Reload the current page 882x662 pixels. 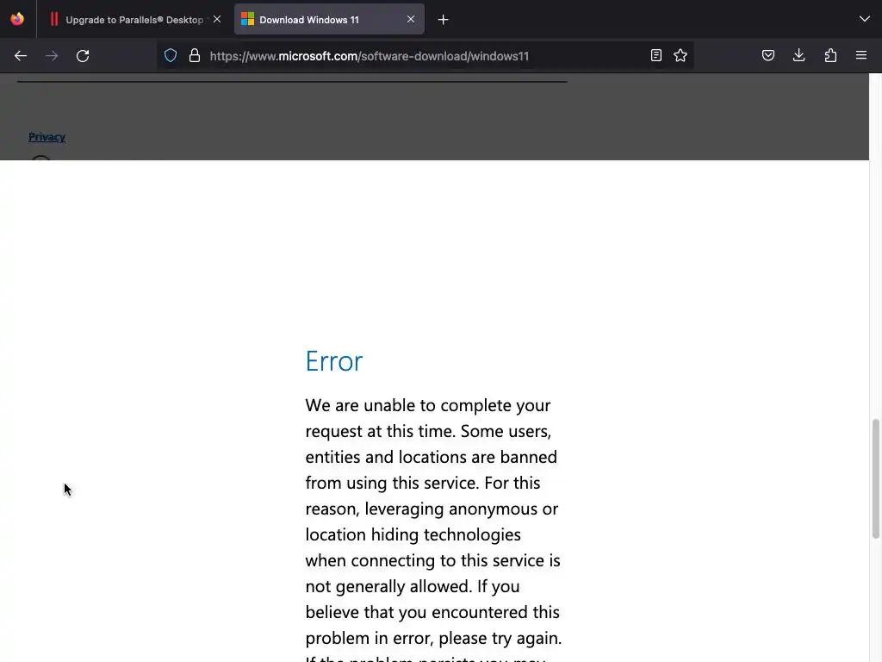[83, 56]
